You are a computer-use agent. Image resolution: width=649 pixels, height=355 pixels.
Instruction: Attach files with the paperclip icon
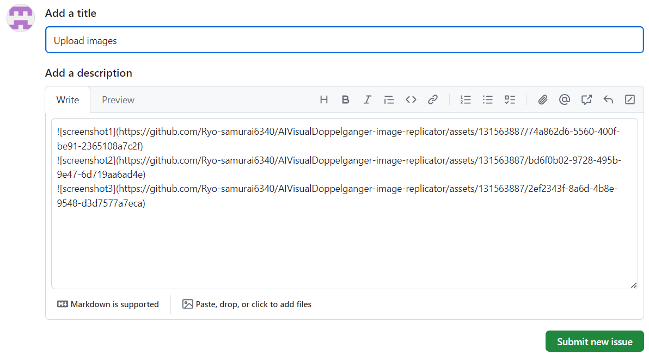pyautogui.click(x=543, y=99)
